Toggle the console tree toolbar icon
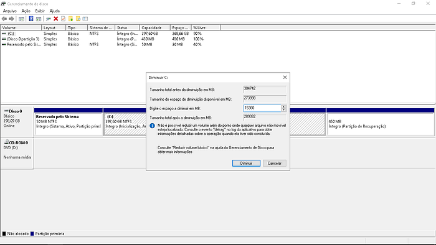 click(x=21, y=19)
